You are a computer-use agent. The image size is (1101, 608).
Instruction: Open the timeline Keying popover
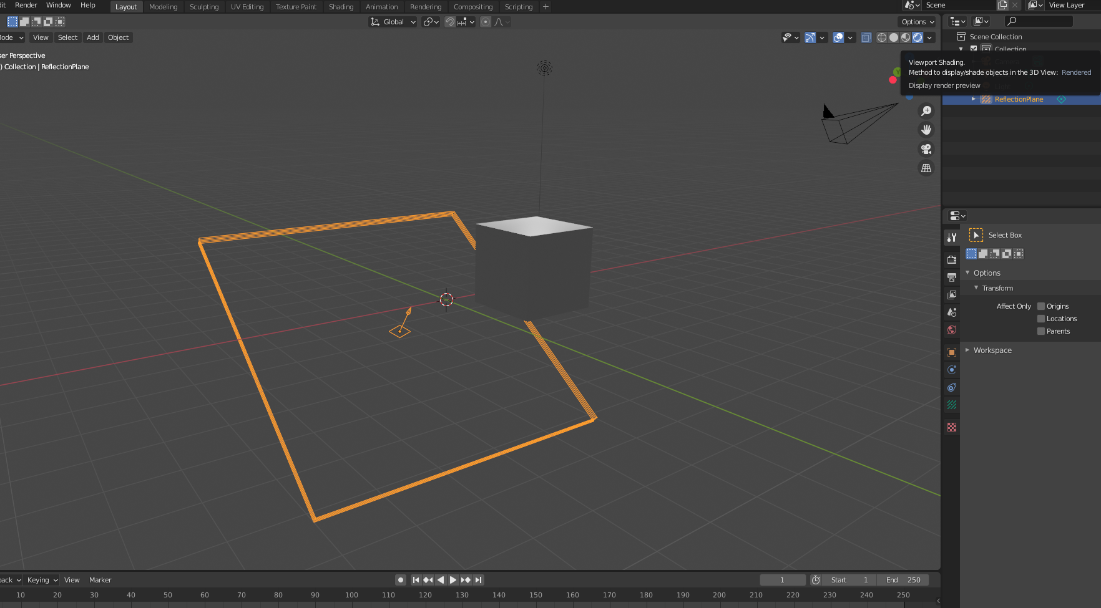click(42, 580)
